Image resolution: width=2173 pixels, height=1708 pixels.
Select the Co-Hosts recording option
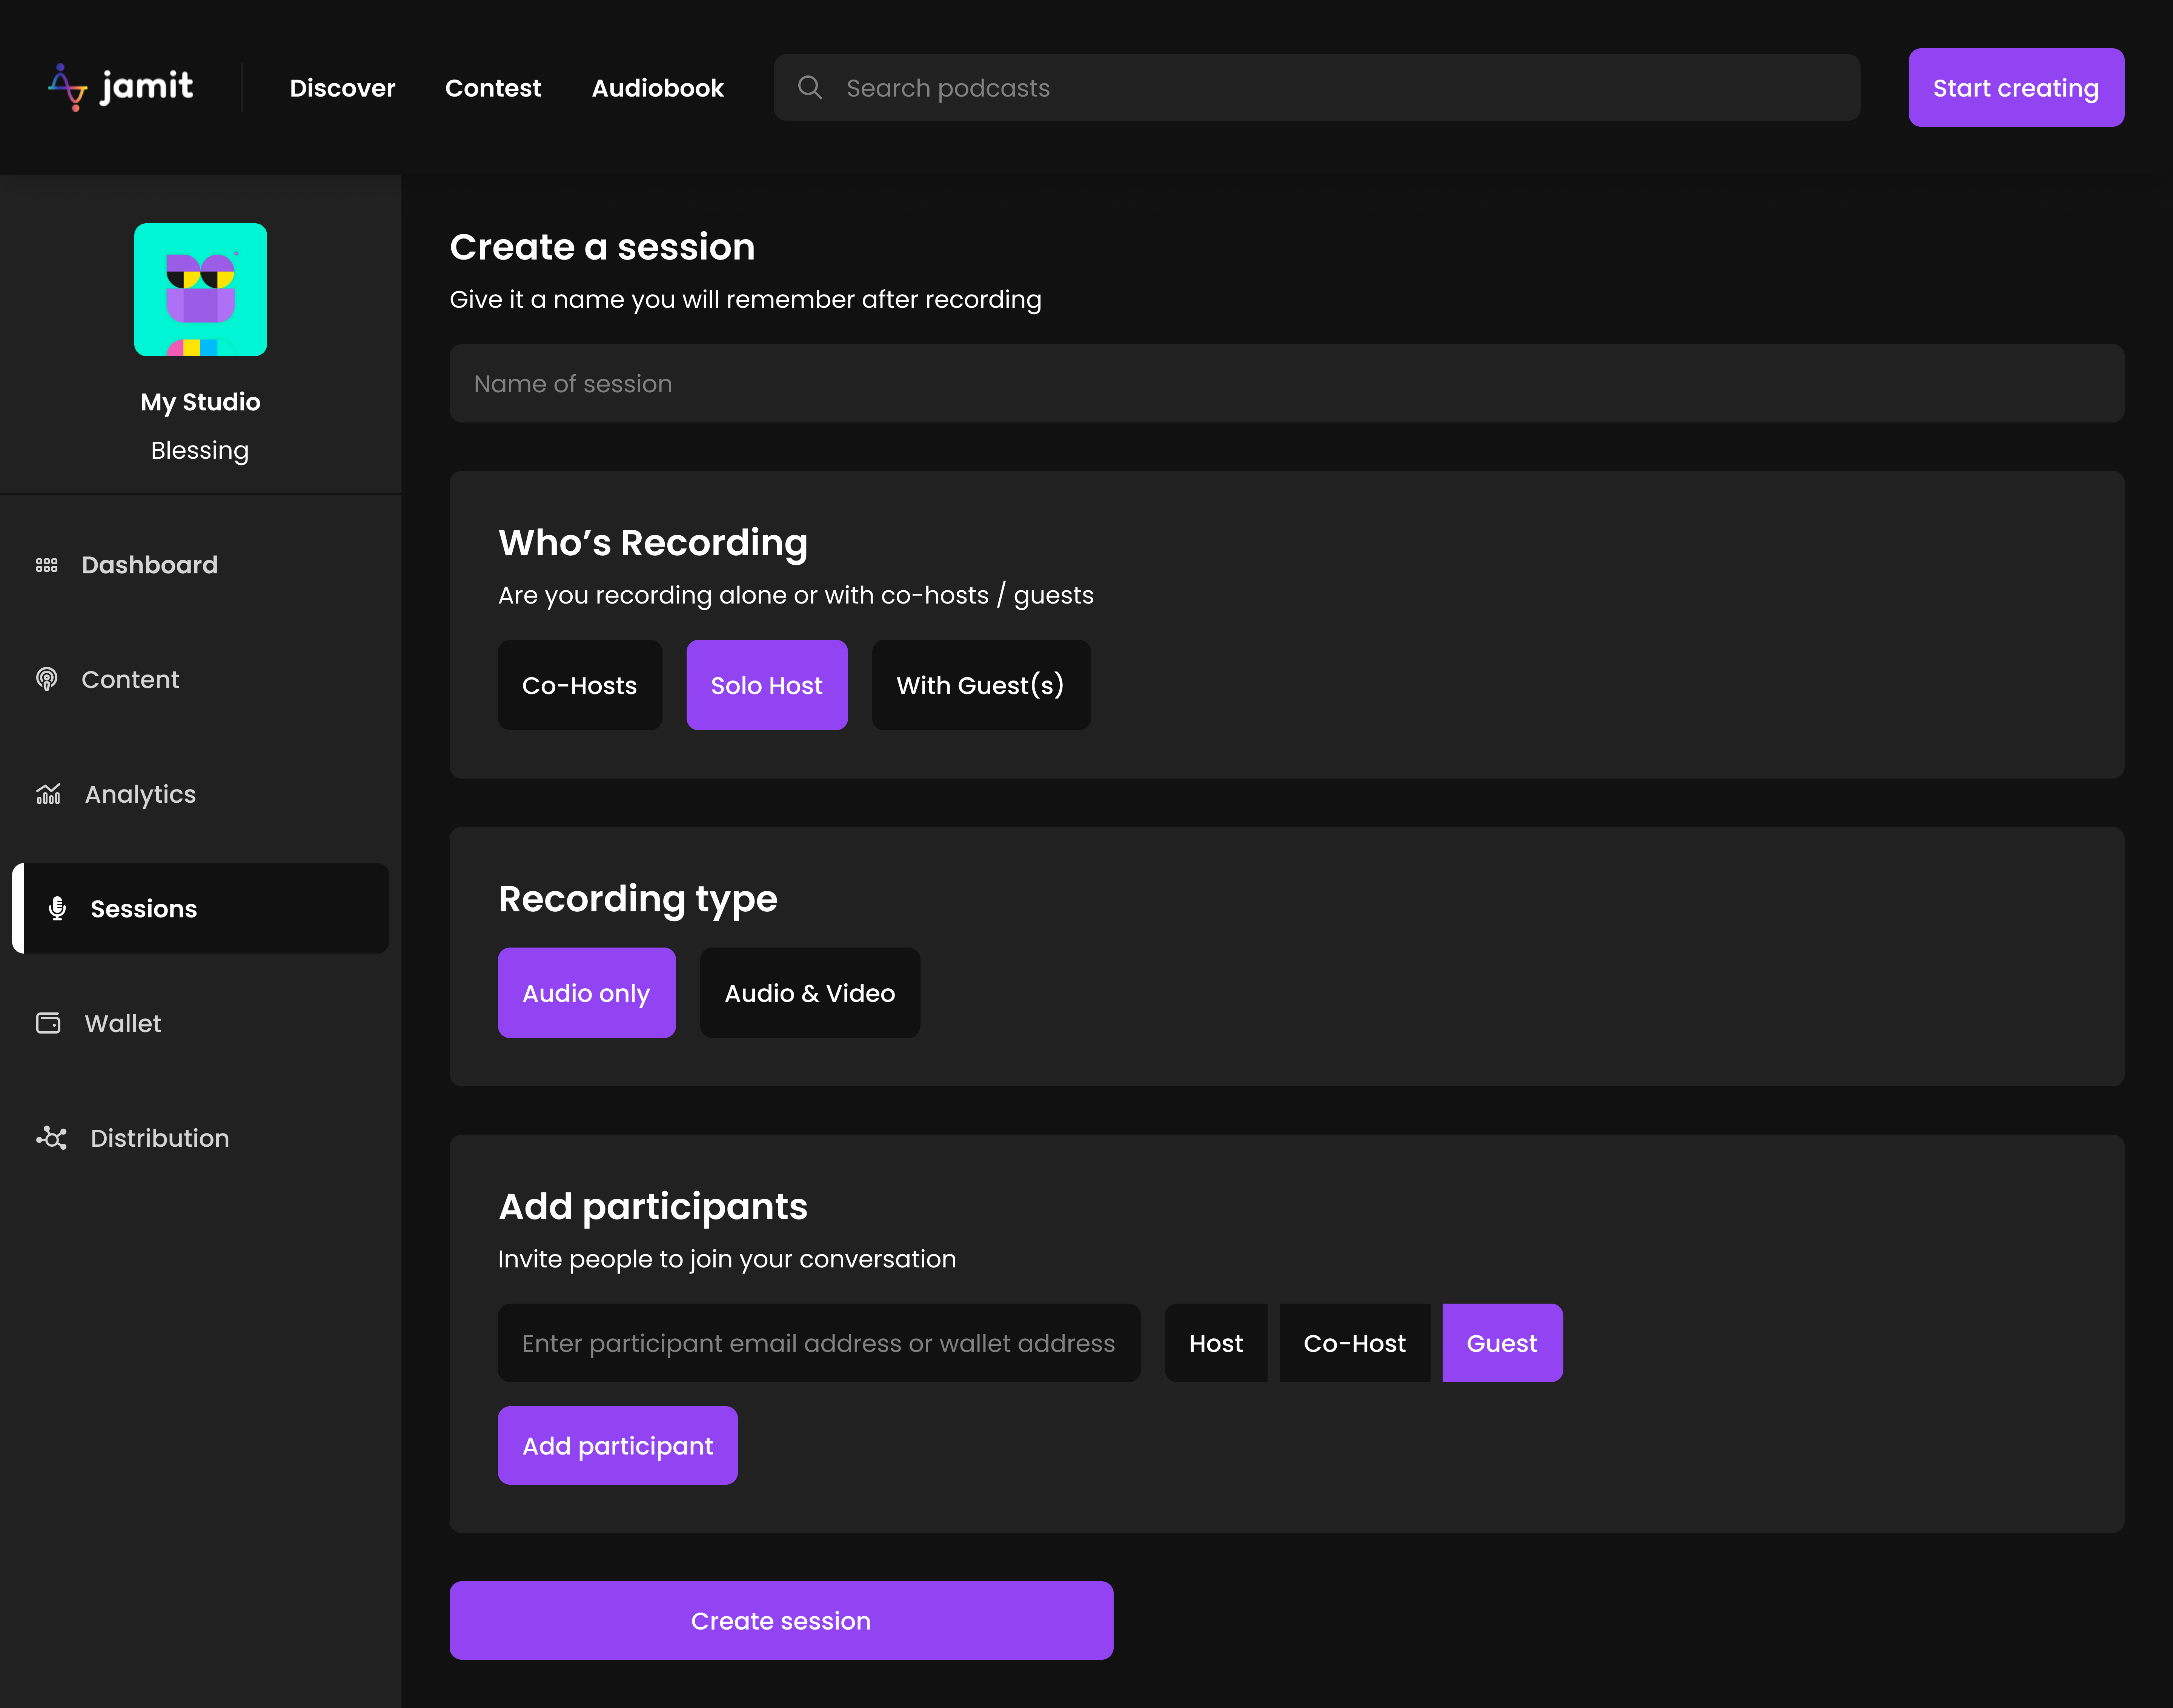click(579, 685)
